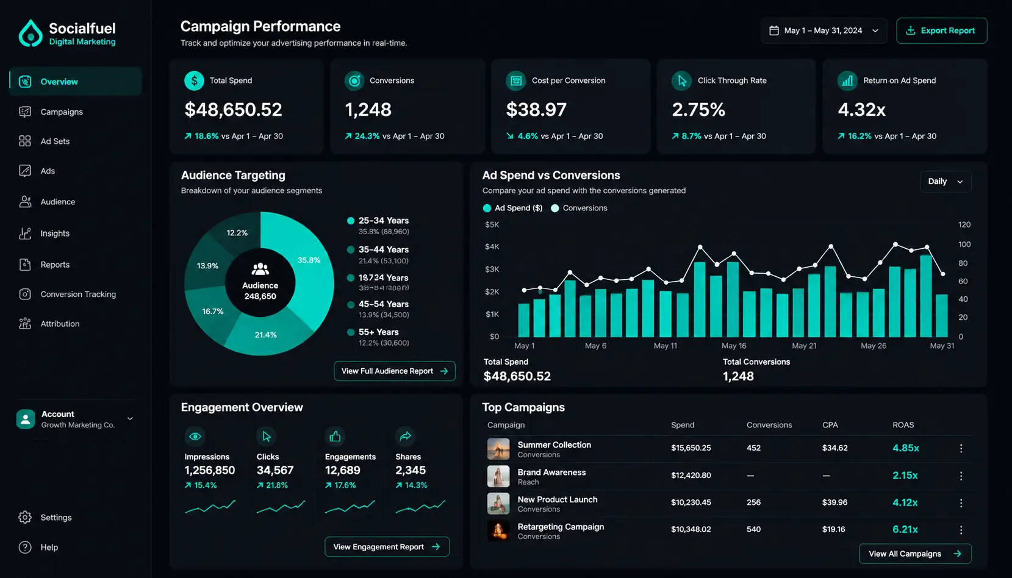Select the Brand Awareness campaign thumbnail
The height and width of the screenshot is (578, 1012).
point(498,476)
